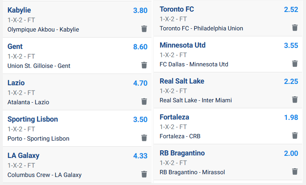Delete the Lazio selection from betslip
The image size is (306, 185).
coord(144,101)
